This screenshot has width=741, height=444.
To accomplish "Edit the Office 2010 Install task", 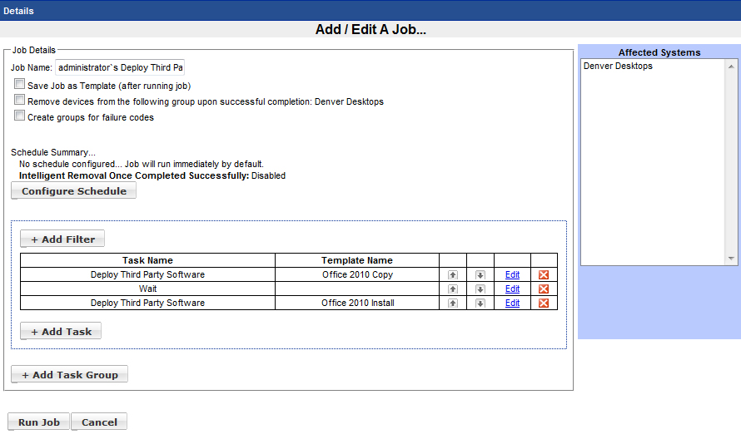I will pyautogui.click(x=512, y=303).
